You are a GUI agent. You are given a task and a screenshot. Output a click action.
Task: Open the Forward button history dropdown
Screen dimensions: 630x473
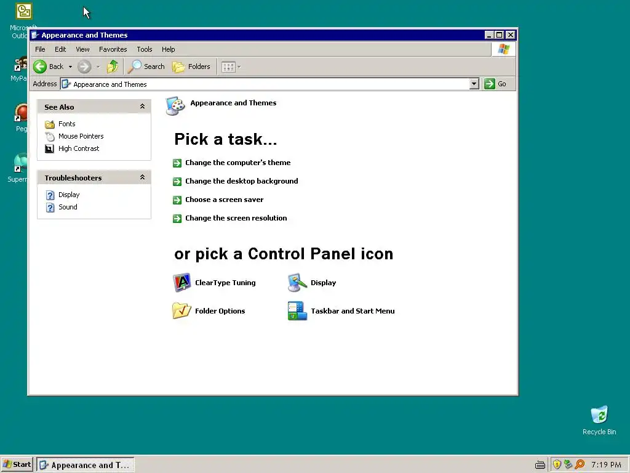coord(98,67)
